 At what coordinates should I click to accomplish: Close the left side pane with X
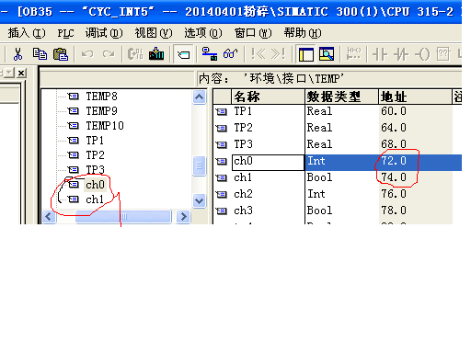[x=21, y=73]
